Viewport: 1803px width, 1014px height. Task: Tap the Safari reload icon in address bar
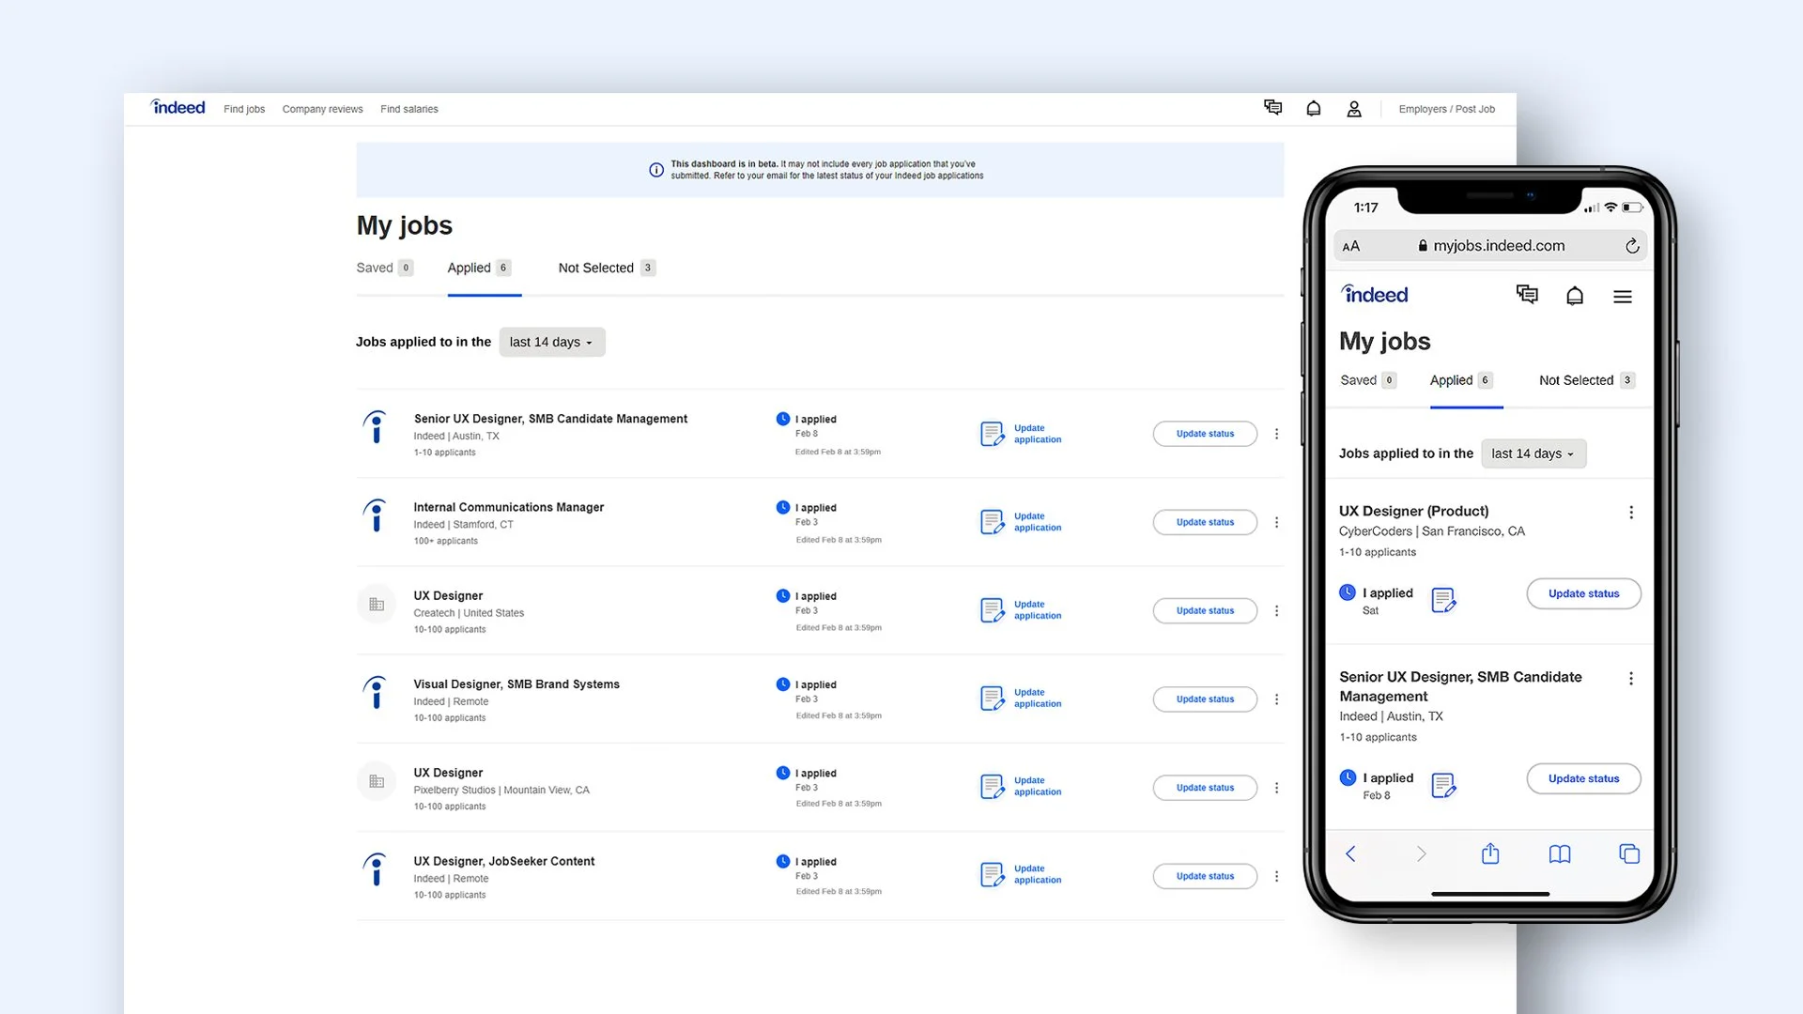1632,246
